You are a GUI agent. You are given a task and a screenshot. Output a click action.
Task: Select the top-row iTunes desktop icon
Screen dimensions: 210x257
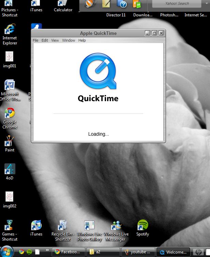36,6
